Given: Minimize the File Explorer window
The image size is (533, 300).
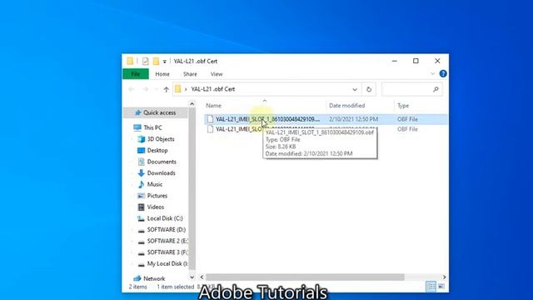Looking at the screenshot, I should click(394, 61).
